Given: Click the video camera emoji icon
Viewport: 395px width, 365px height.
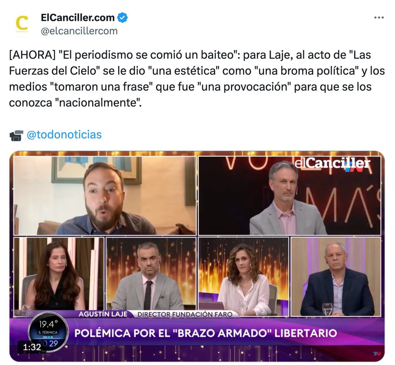Looking at the screenshot, I should tap(16, 135).
